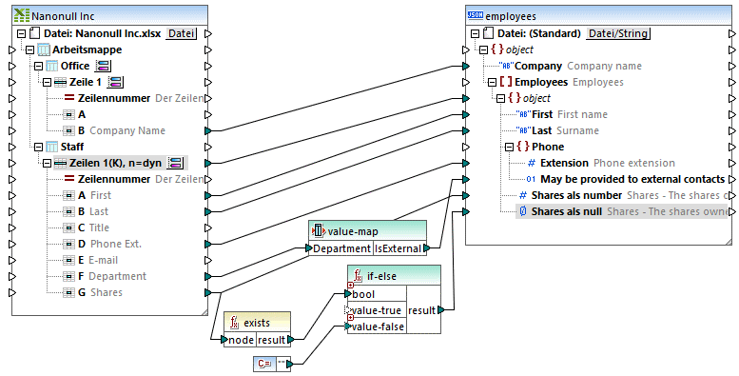
Task: Click the Extension number type icon
Action: point(532,163)
